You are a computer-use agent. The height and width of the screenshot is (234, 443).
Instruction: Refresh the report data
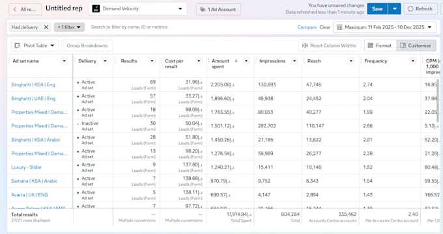coord(420,8)
